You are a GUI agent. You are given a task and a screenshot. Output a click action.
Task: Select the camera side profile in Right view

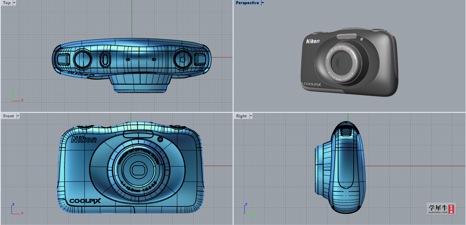pyautogui.click(x=340, y=167)
